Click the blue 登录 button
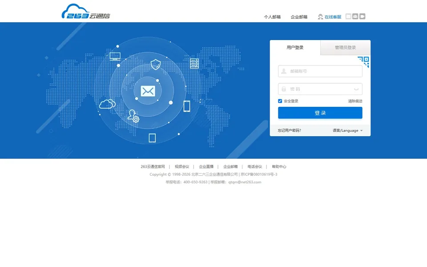Screen dimensions: 427x267 pyautogui.click(x=320, y=113)
